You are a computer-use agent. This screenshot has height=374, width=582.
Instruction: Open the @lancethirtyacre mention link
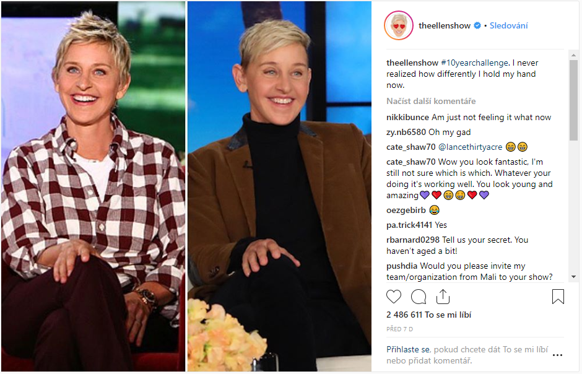[471, 147]
